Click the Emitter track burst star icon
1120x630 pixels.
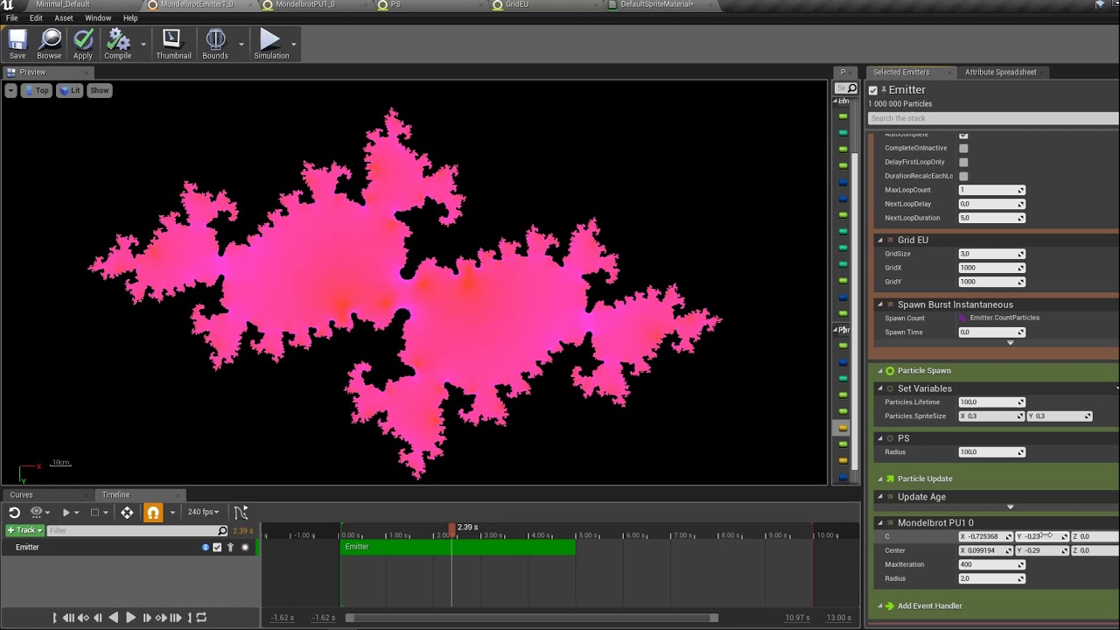pyautogui.click(x=245, y=548)
